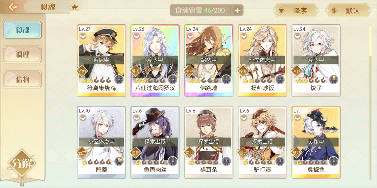Open the 默认 sort dropdown
This screenshot has width=377, height=188.
pos(348,11)
